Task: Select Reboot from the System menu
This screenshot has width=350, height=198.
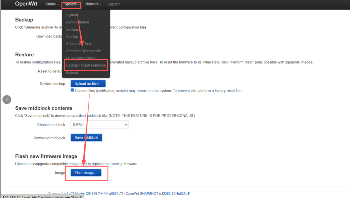Action: (x=72, y=72)
